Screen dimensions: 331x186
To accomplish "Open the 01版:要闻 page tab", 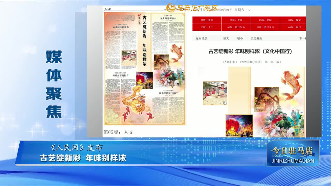I will [207, 20].
